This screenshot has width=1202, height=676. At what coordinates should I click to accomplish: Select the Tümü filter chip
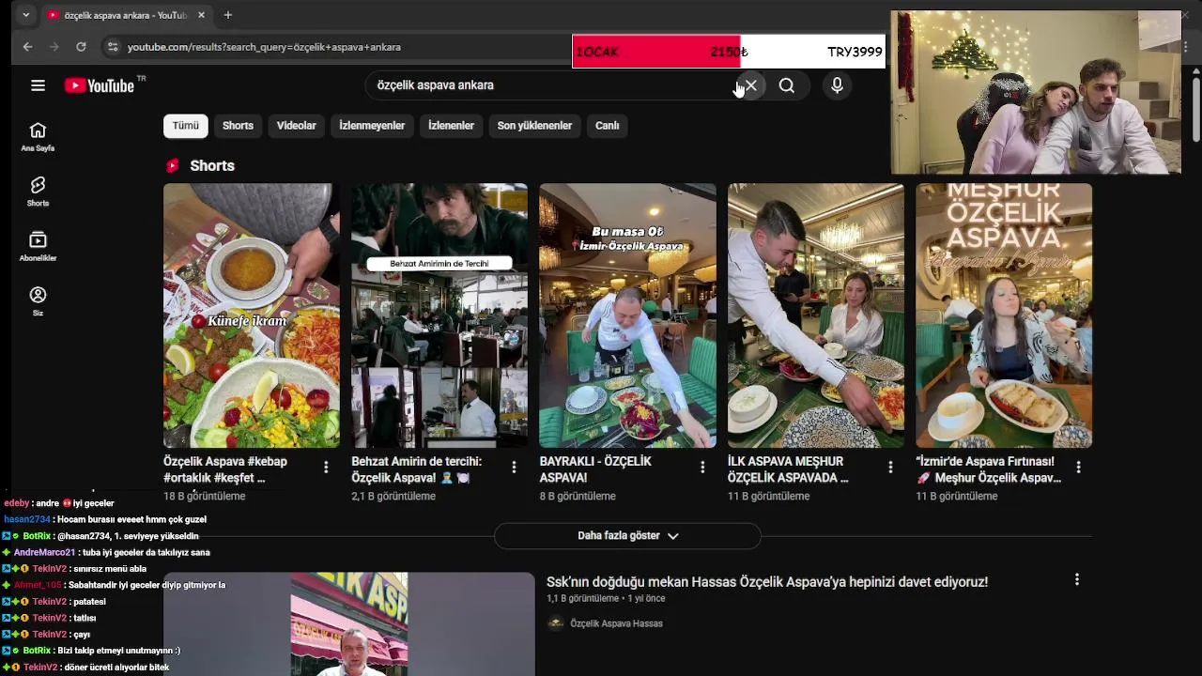185,126
